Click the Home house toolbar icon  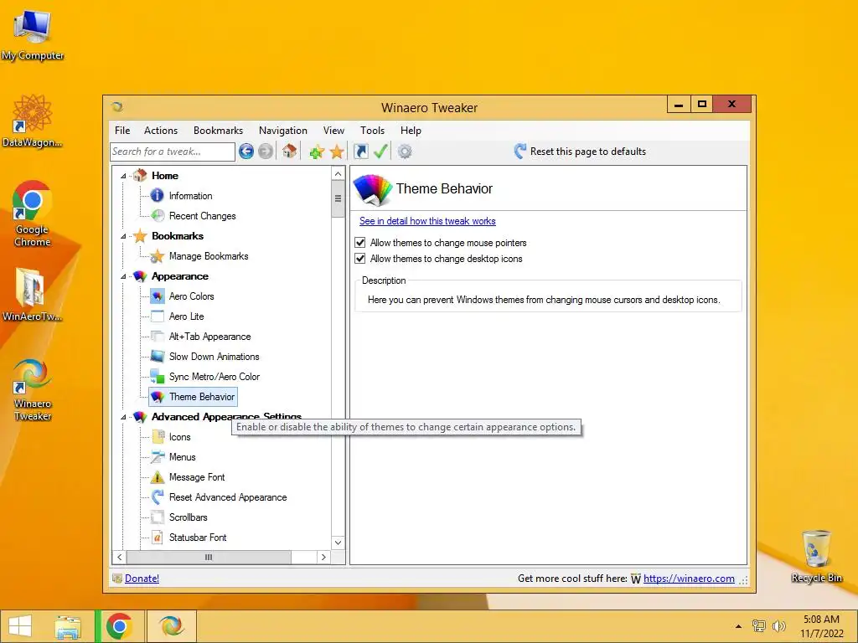(x=289, y=151)
